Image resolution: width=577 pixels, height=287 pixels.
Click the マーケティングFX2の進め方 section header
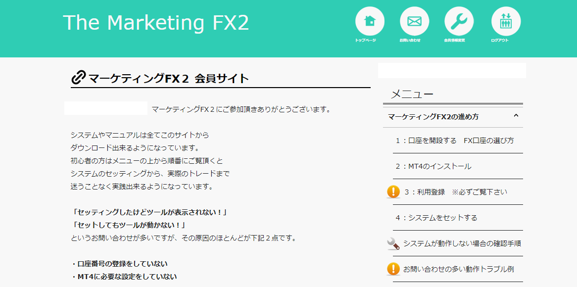pos(433,117)
